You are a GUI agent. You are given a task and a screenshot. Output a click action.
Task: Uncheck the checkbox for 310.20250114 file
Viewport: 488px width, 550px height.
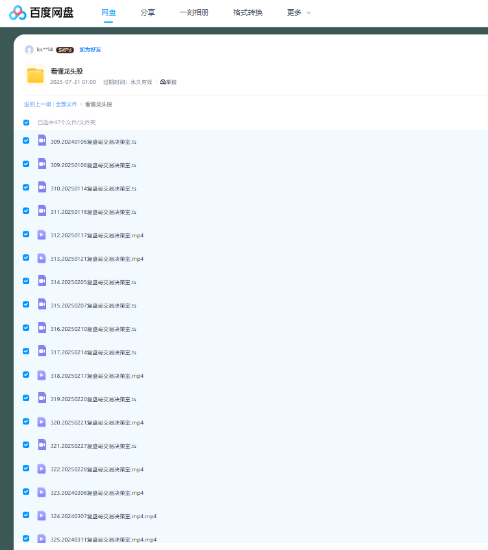click(26, 187)
